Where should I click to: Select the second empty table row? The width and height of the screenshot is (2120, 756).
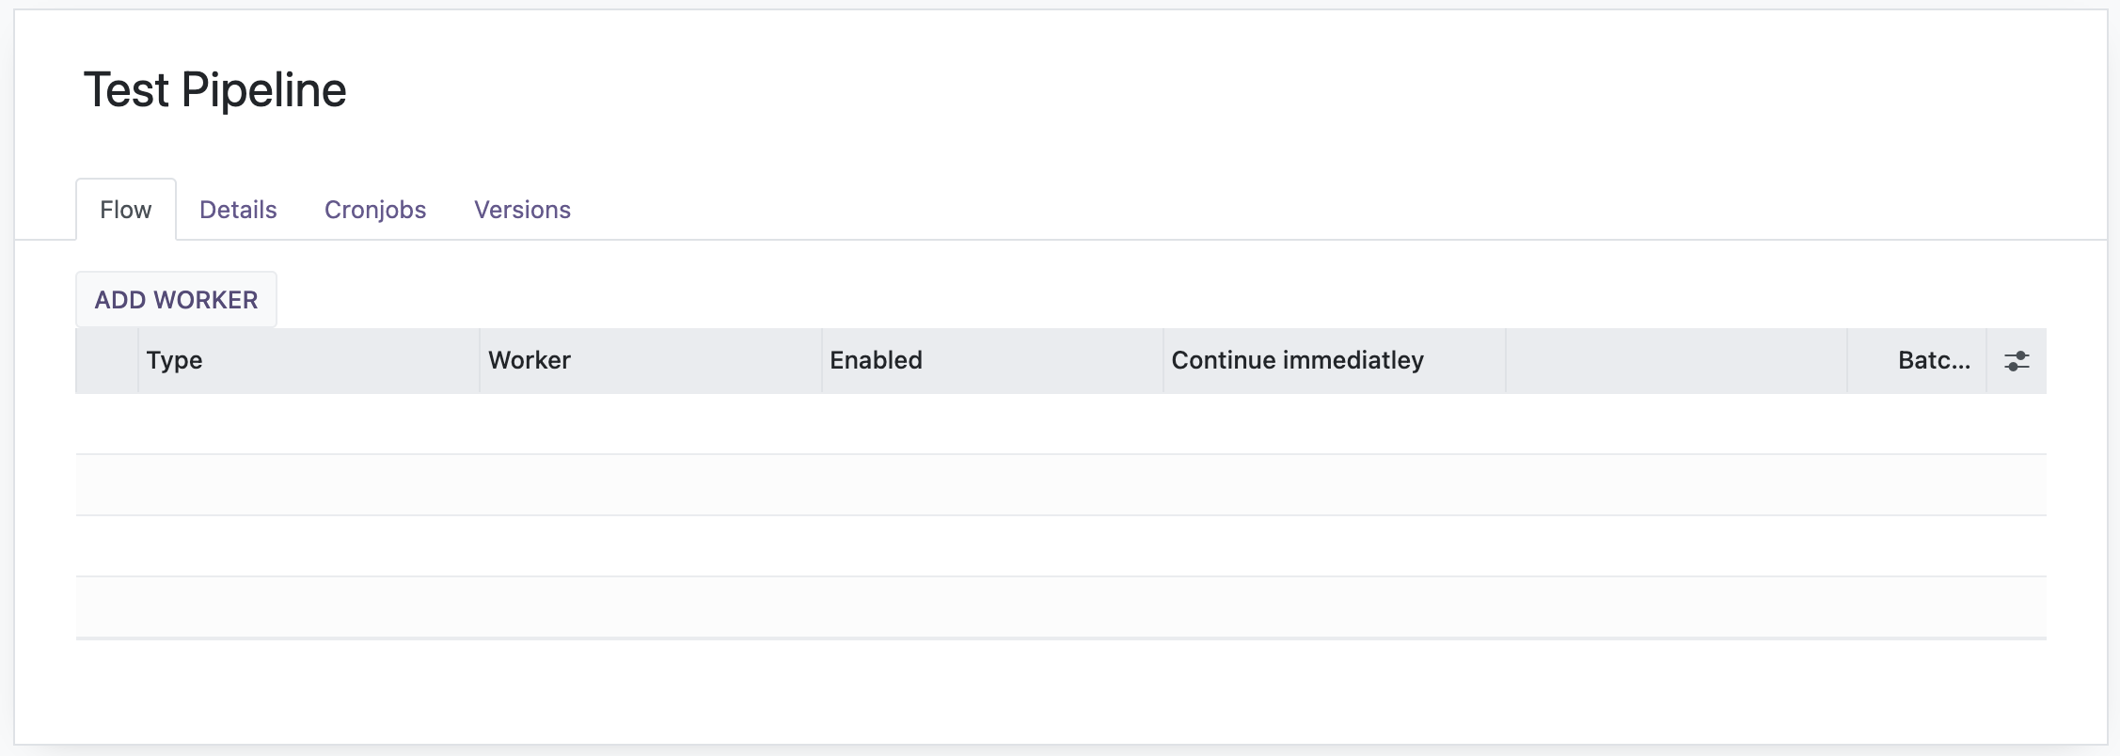(1061, 485)
